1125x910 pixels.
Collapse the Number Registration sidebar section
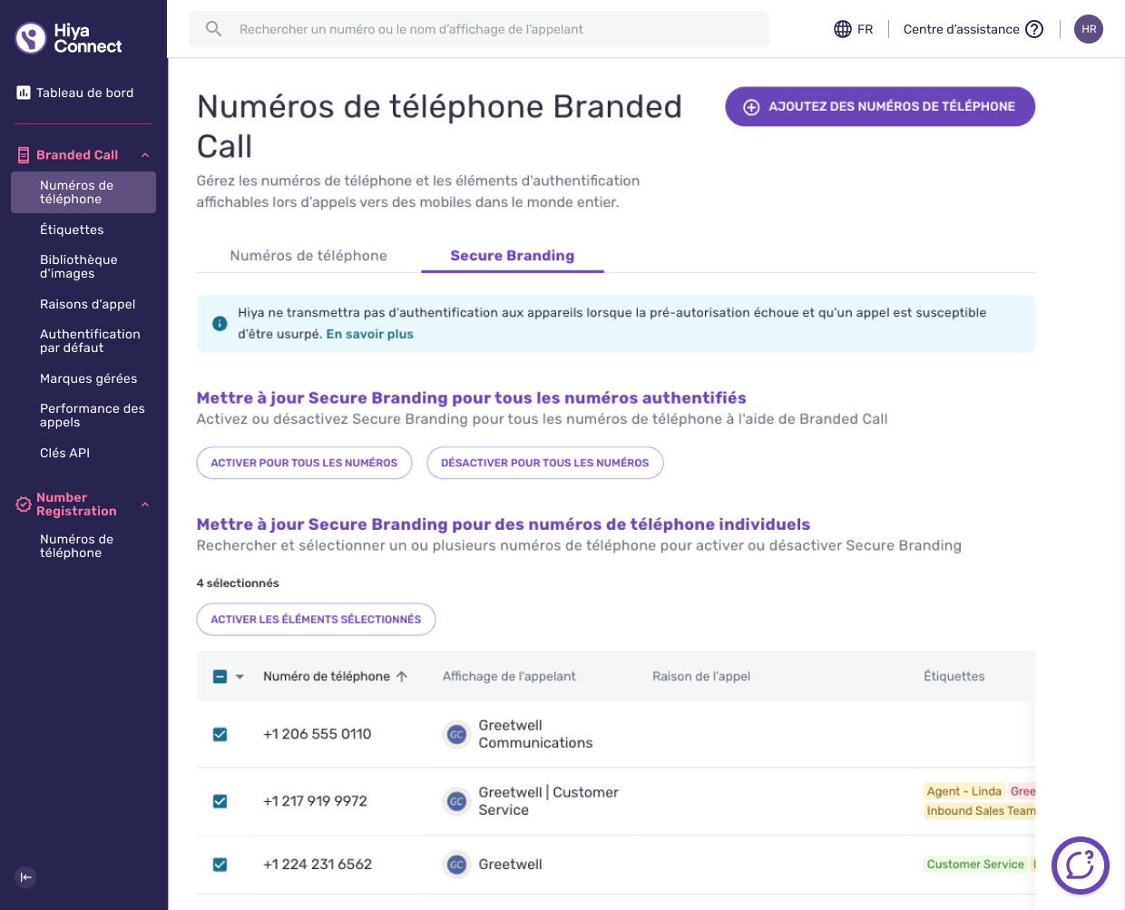145,504
